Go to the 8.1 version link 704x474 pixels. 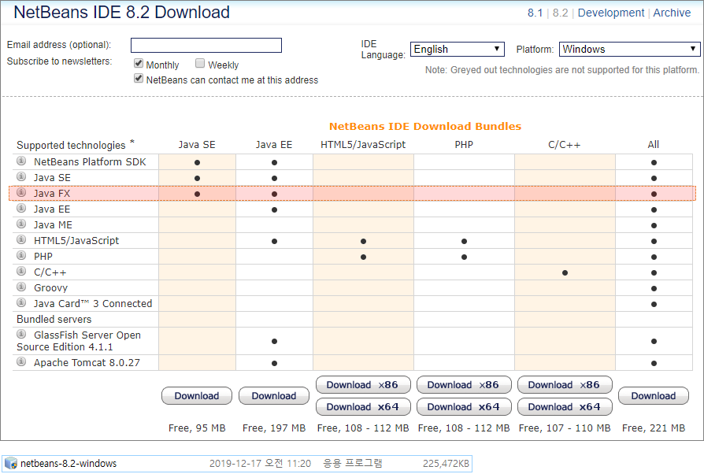click(535, 13)
